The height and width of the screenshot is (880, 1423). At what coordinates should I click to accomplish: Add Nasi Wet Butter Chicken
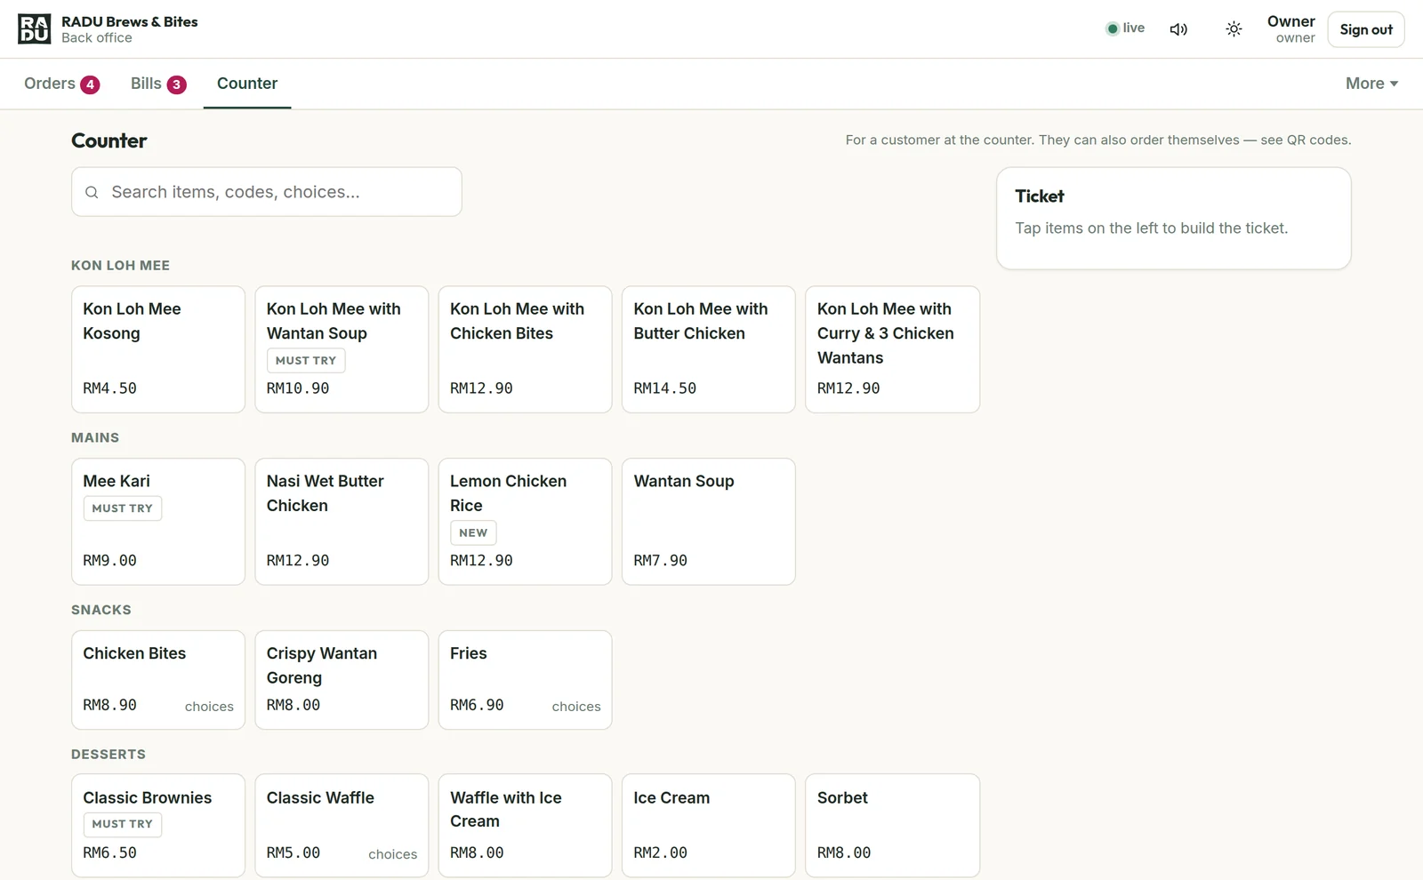[x=342, y=522]
